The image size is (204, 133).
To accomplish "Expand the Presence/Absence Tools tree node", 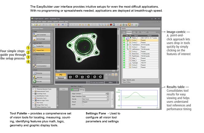I will pyautogui.click(x=33, y=89).
